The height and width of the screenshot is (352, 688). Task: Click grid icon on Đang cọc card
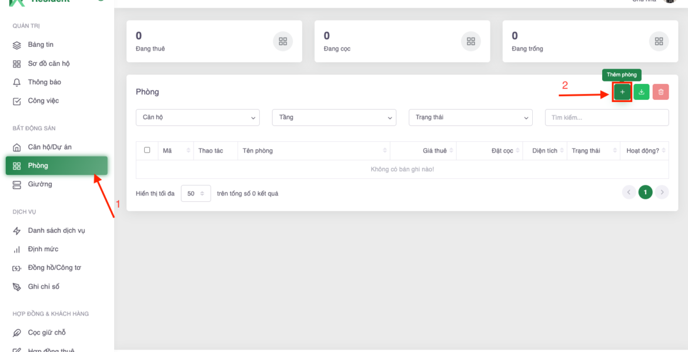pyautogui.click(x=470, y=41)
